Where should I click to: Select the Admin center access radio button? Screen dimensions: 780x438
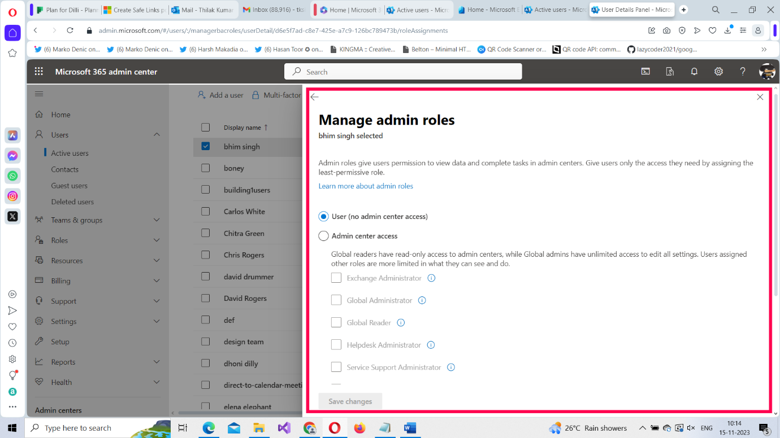click(x=323, y=235)
